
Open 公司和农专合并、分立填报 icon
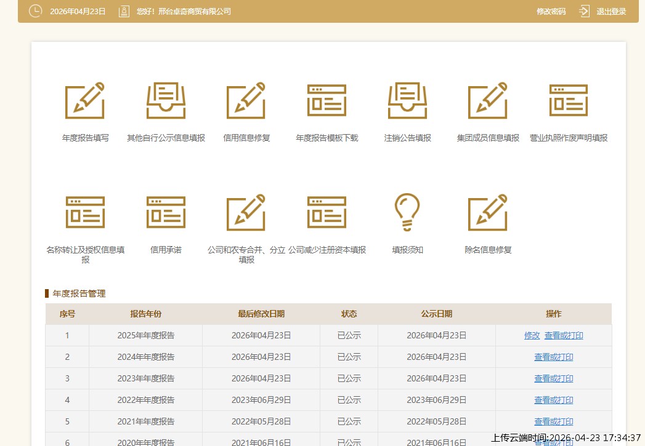pos(246,213)
